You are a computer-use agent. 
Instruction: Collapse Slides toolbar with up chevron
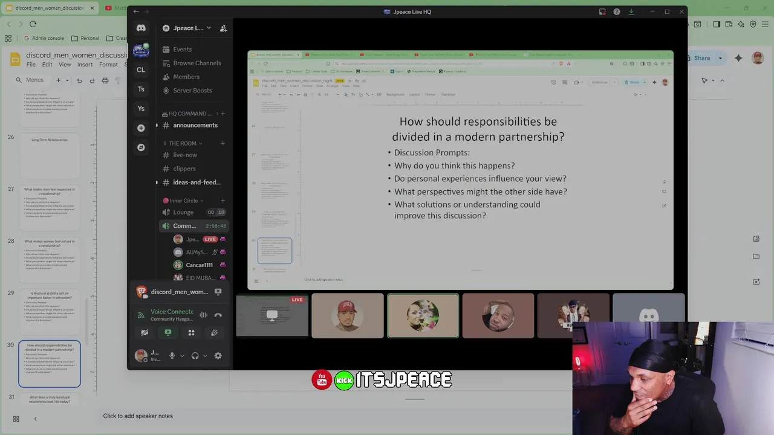click(x=722, y=80)
